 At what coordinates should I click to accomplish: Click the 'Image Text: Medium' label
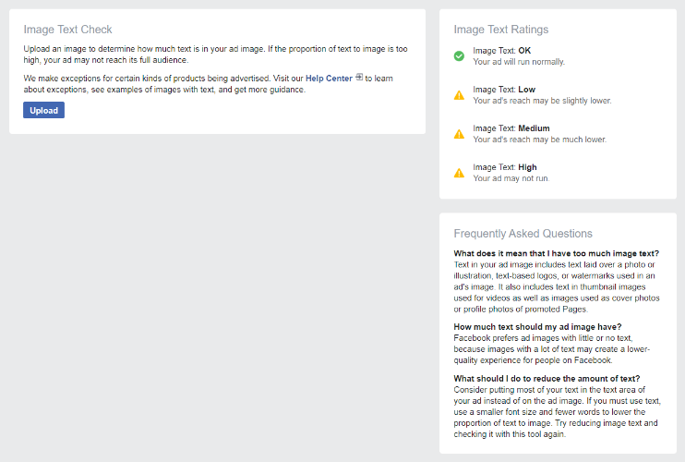(x=511, y=128)
